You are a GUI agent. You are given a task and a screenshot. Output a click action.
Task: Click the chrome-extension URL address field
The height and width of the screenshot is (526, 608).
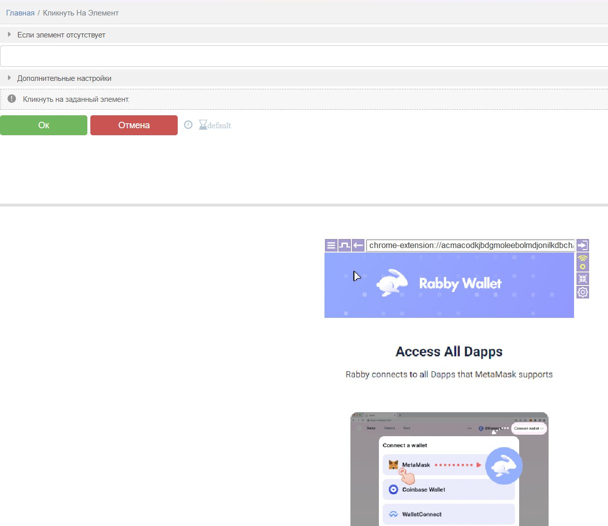pos(470,245)
